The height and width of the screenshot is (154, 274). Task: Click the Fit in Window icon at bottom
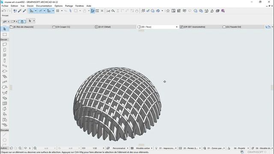(35, 148)
